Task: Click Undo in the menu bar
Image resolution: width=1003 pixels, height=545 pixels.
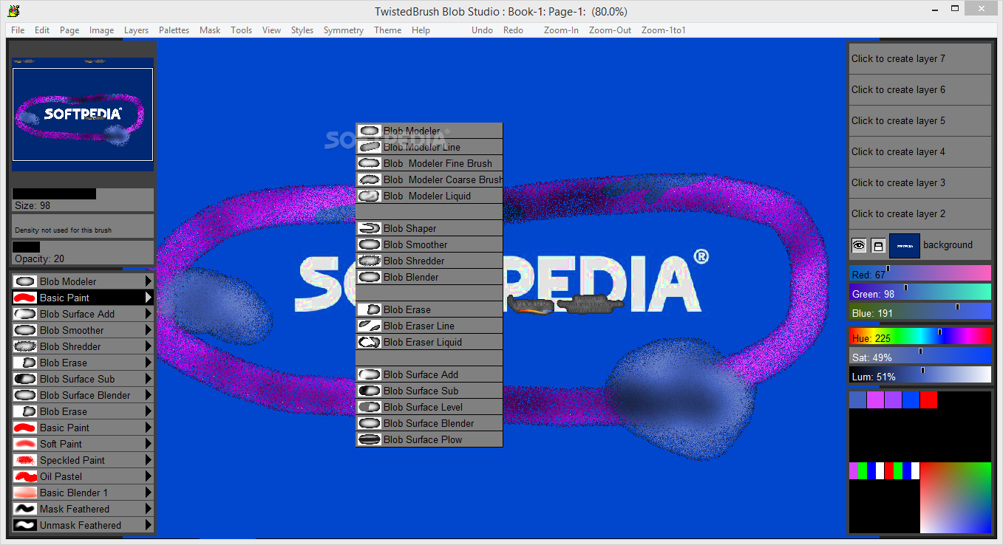Action: (x=482, y=30)
